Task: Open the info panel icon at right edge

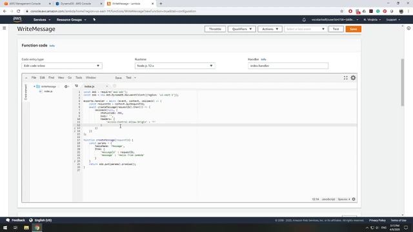Action: 408,28
